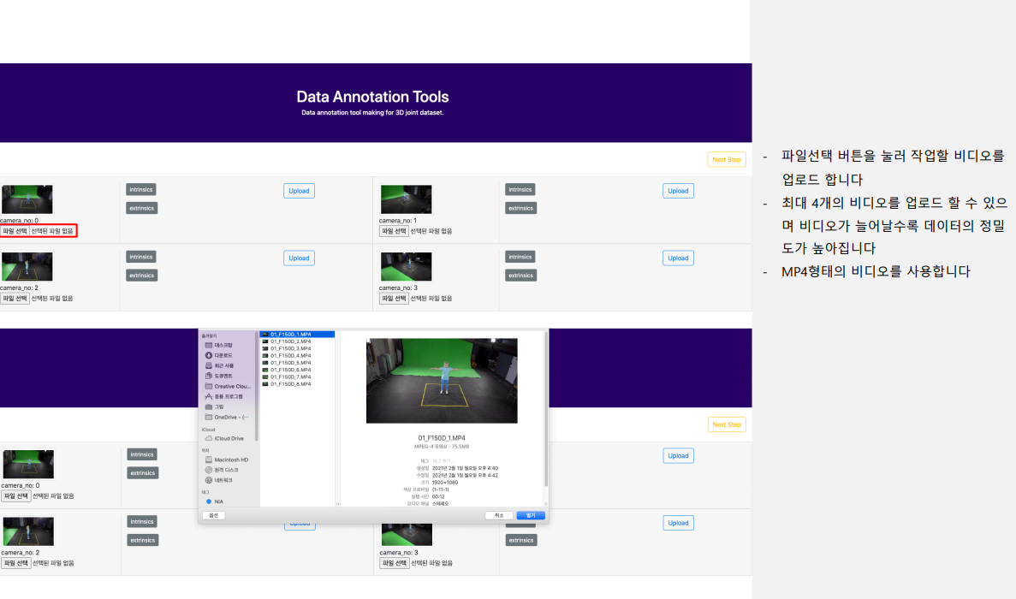This screenshot has width=1016, height=599.
Task: Open extrinsics for camera 2 on the top page
Action: coord(142,276)
